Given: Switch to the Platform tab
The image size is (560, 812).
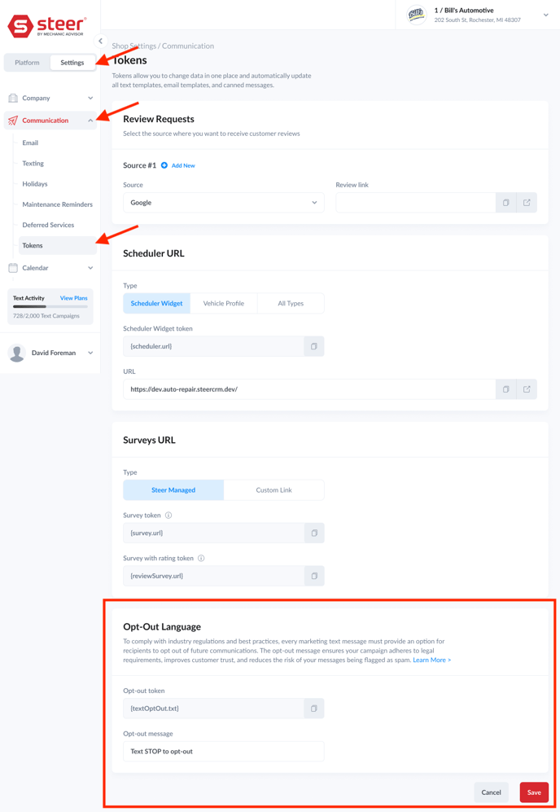Looking at the screenshot, I should (27, 63).
